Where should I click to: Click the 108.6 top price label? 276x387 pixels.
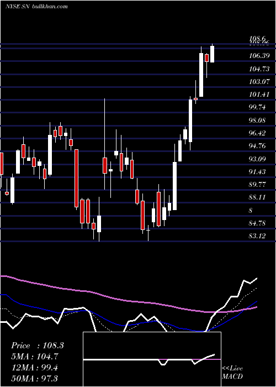coord(258,39)
